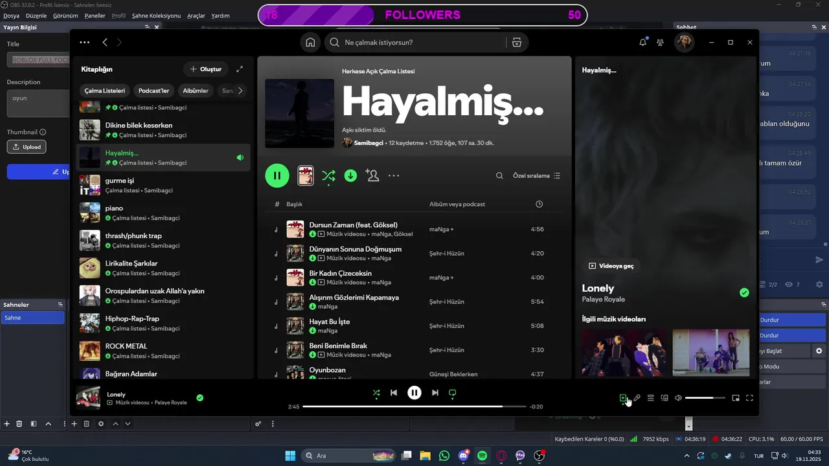Expand the library filter chips arrow
829x466 pixels.
click(240, 91)
